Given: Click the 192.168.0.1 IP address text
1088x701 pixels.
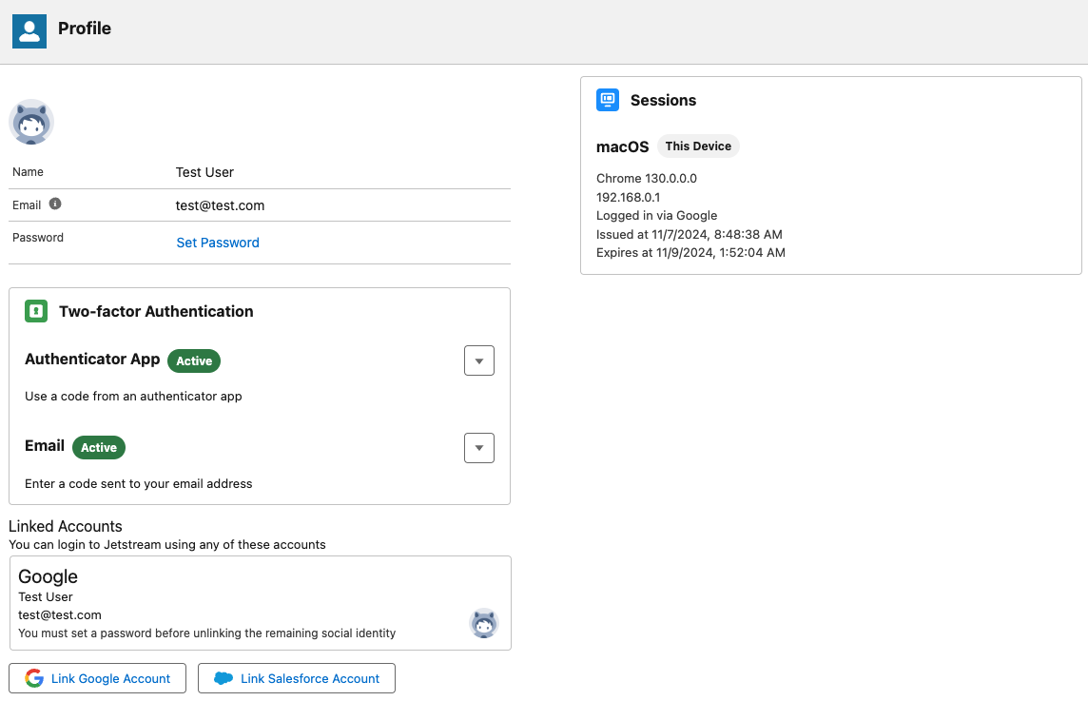Looking at the screenshot, I should click(x=629, y=197).
